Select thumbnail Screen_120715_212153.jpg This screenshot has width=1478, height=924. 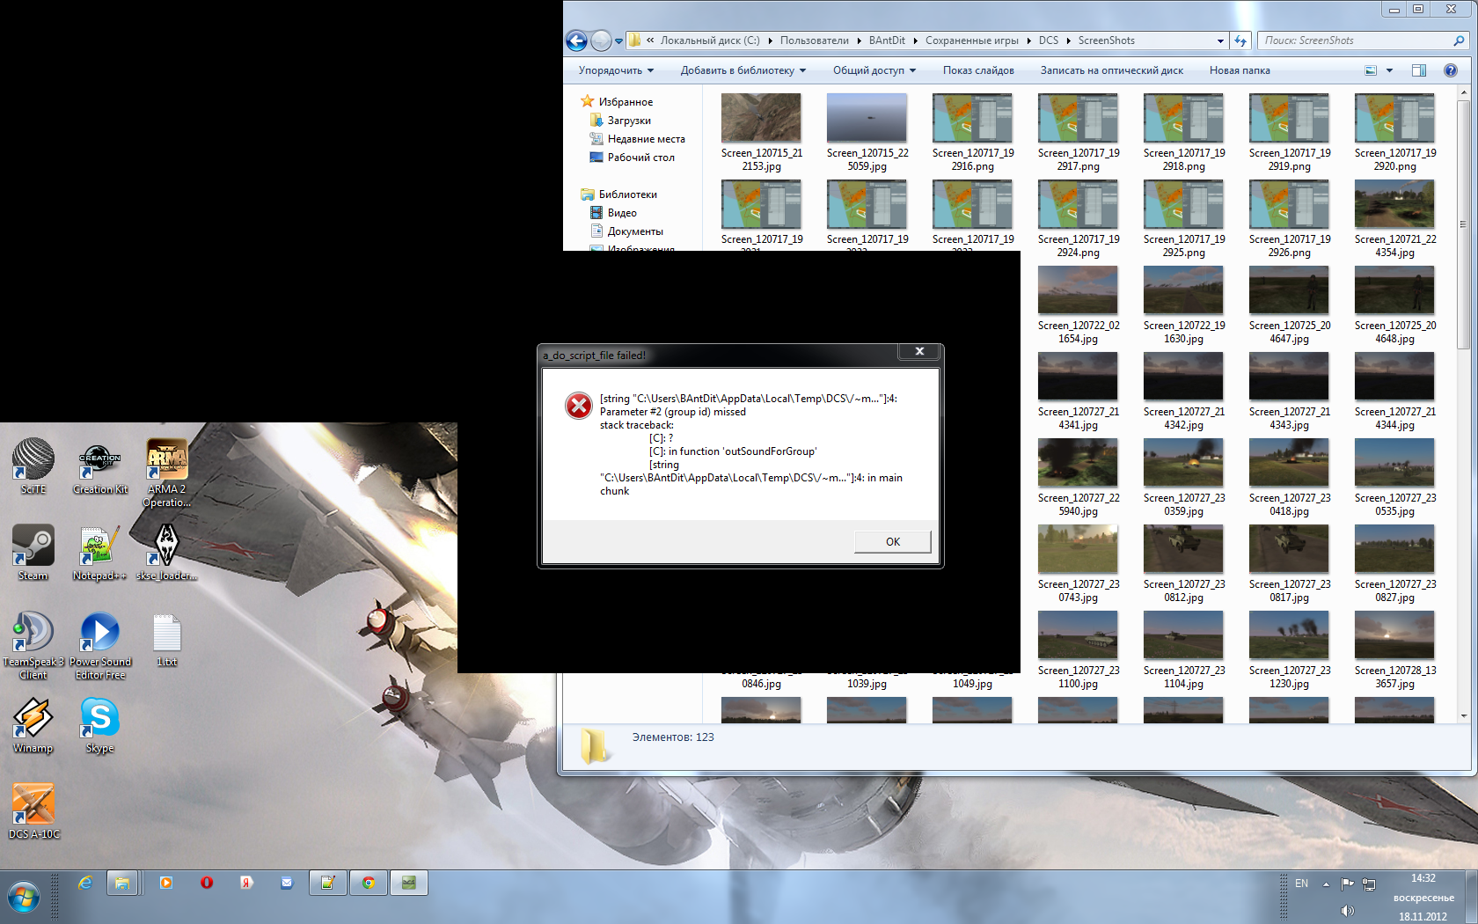coord(761,133)
